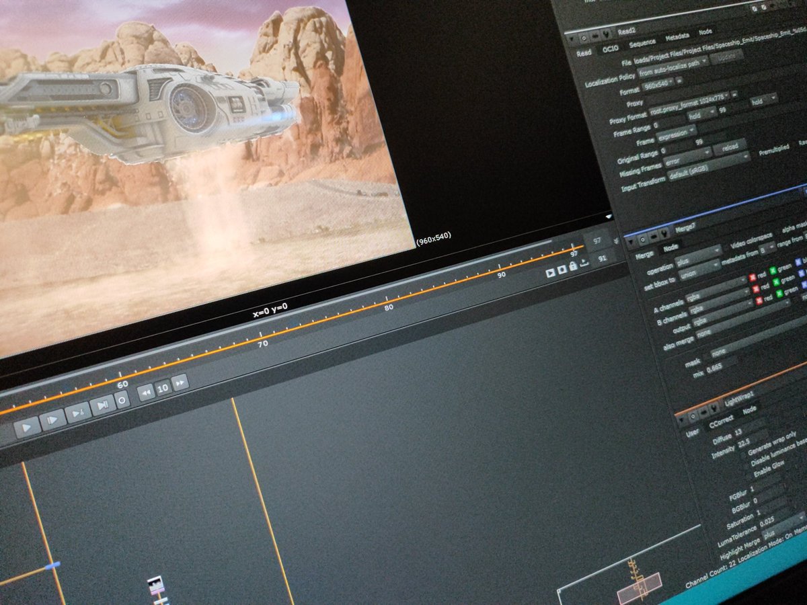Click the skip back by increment button
Viewport: 807px width, 605px height.
coord(145,393)
